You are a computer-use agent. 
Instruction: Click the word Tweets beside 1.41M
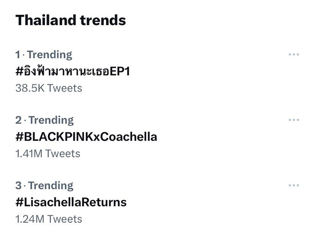pos(63,154)
